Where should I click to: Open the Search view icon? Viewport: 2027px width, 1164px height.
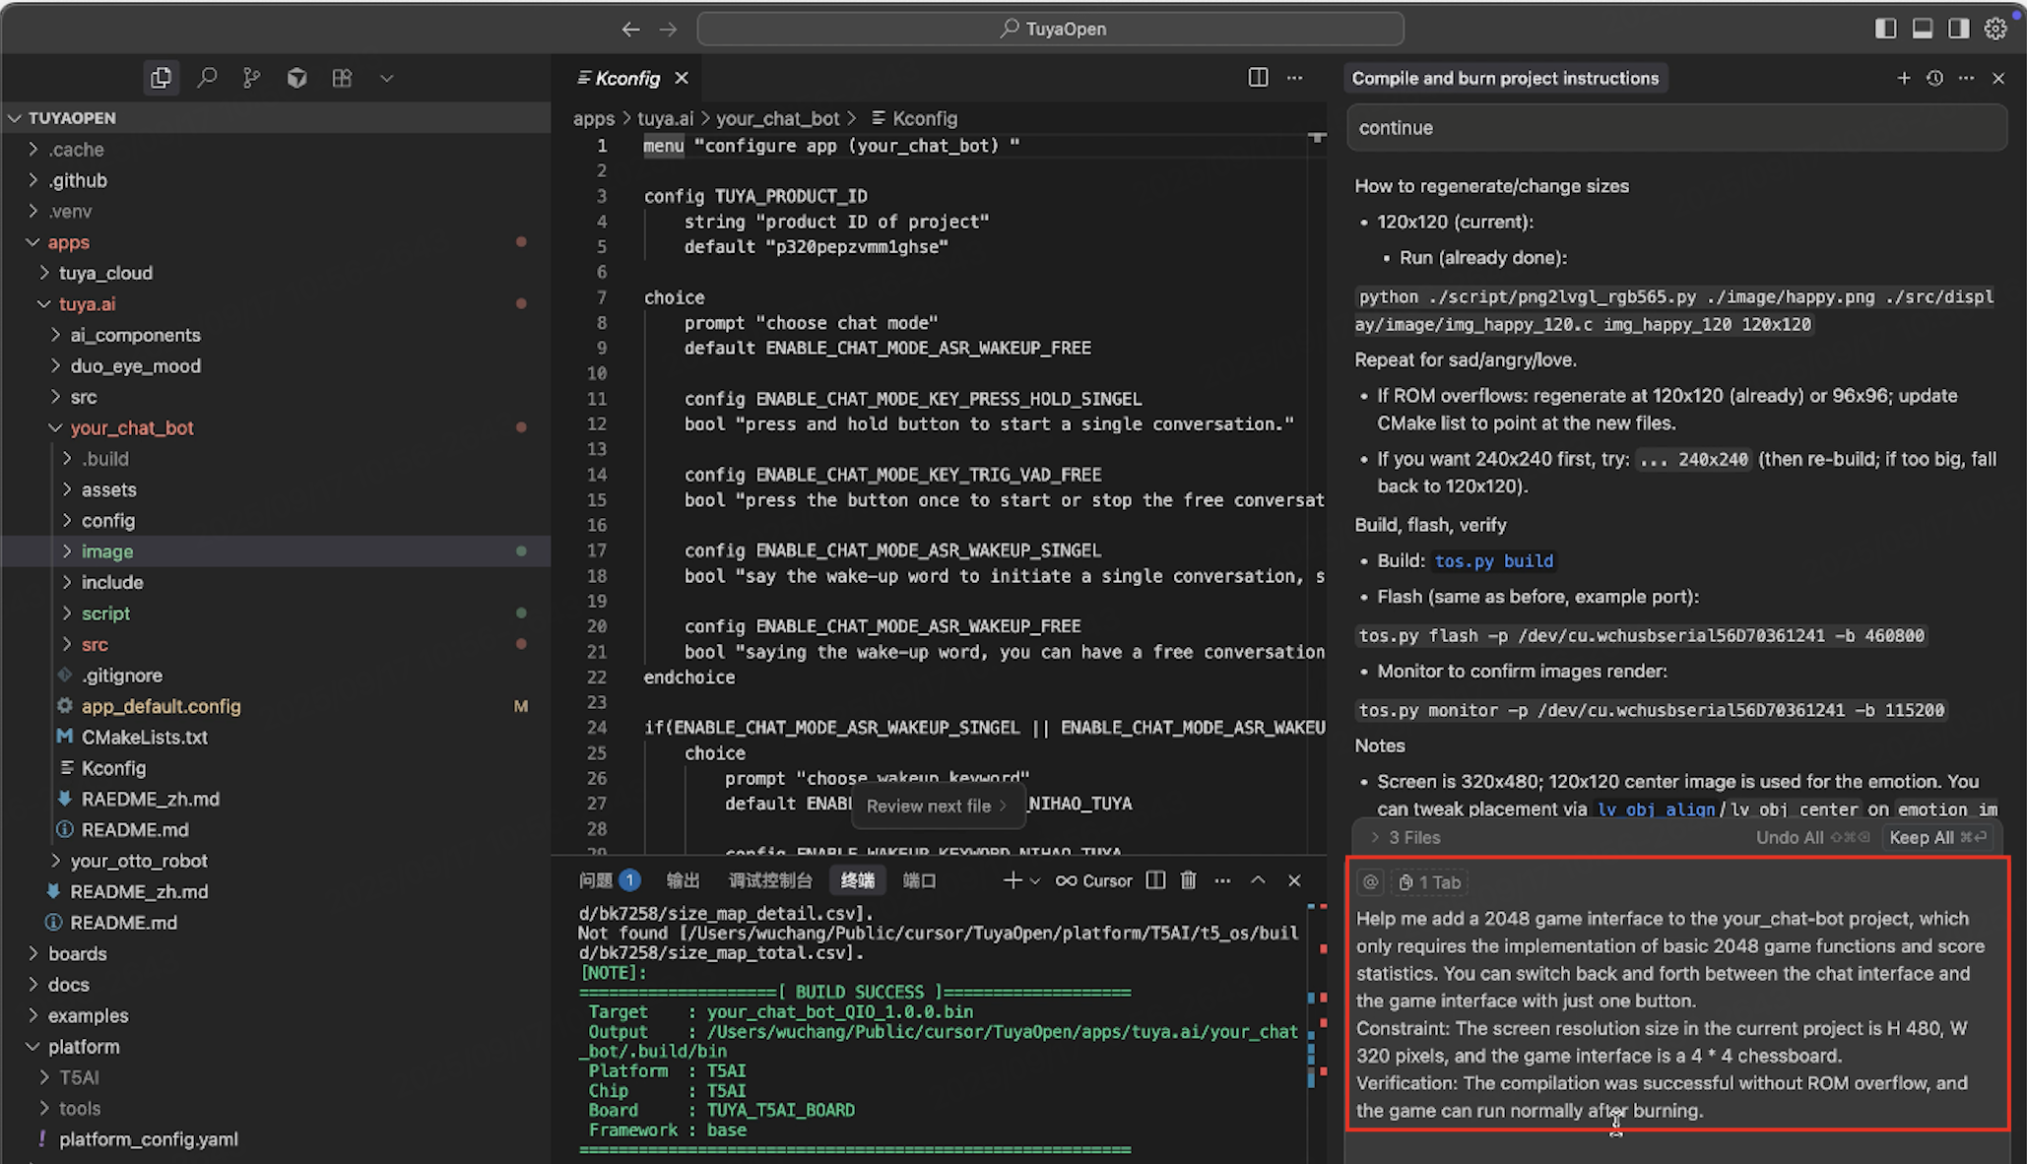tap(207, 78)
